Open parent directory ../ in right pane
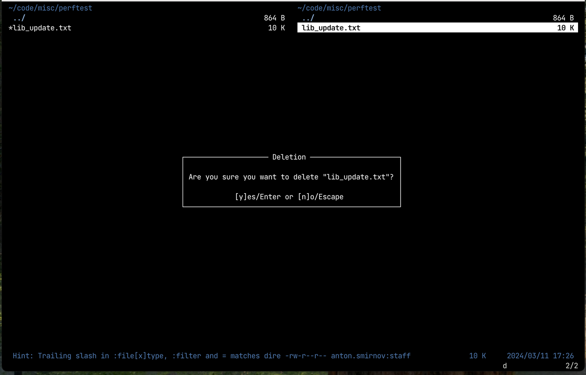 [308, 18]
